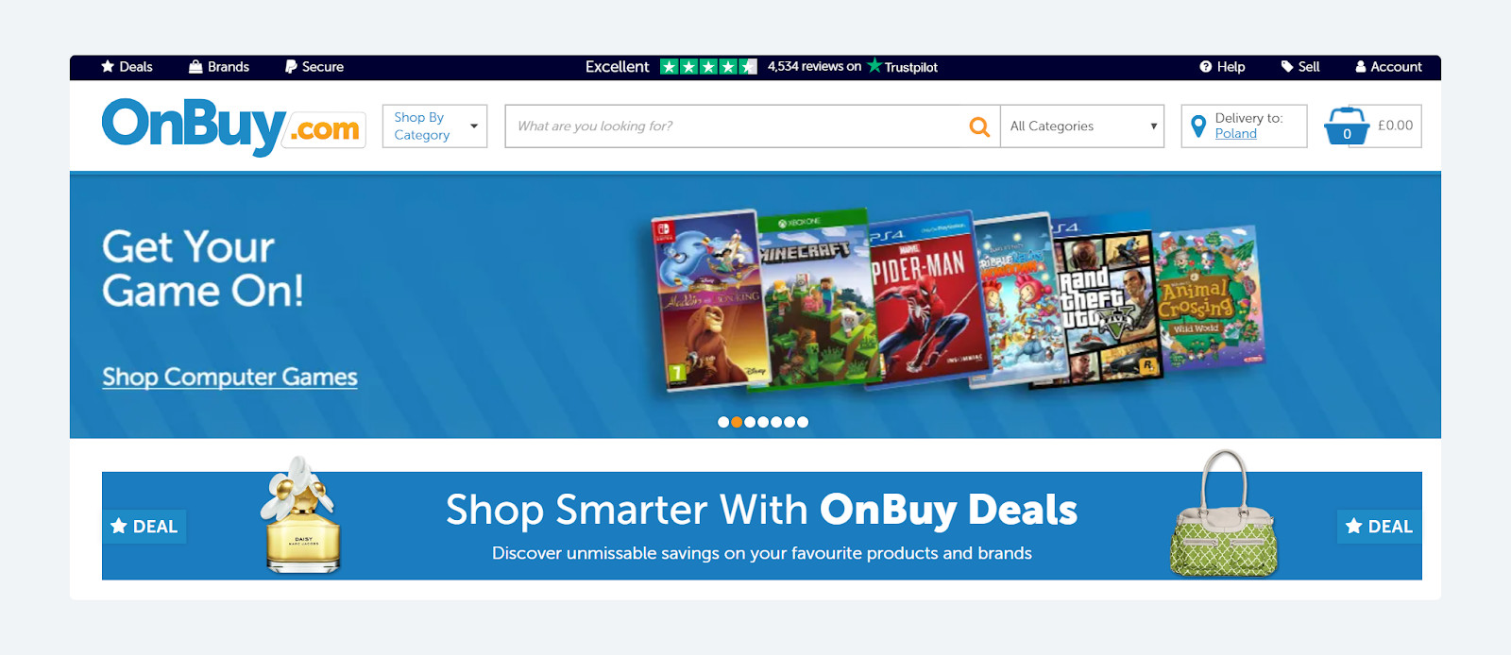Change delivery country via Poland link
The width and height of the screenshot is (1511, 655).
1235,134
